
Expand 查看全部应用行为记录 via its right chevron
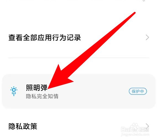pyautogui.click(x=147, y=38)
